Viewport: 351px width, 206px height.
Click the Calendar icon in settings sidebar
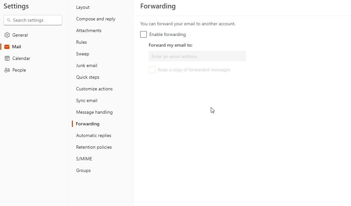point(7,58)
